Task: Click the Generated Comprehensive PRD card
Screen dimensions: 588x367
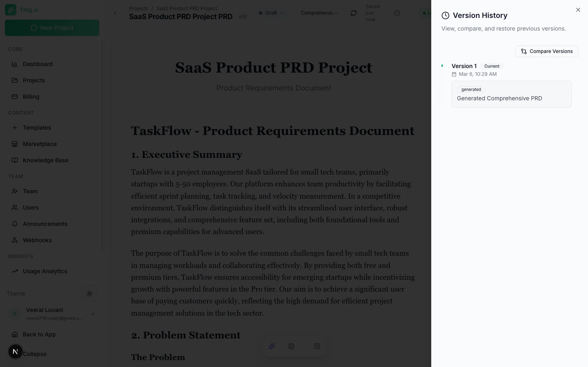Action: tap(511, 94)
